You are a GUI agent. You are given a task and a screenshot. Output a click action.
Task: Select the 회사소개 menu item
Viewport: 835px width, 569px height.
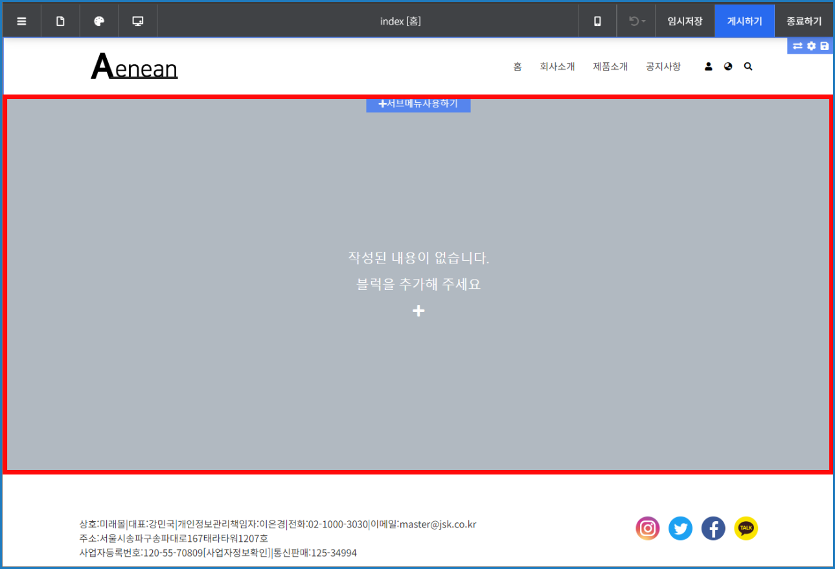tap(557, 67)
